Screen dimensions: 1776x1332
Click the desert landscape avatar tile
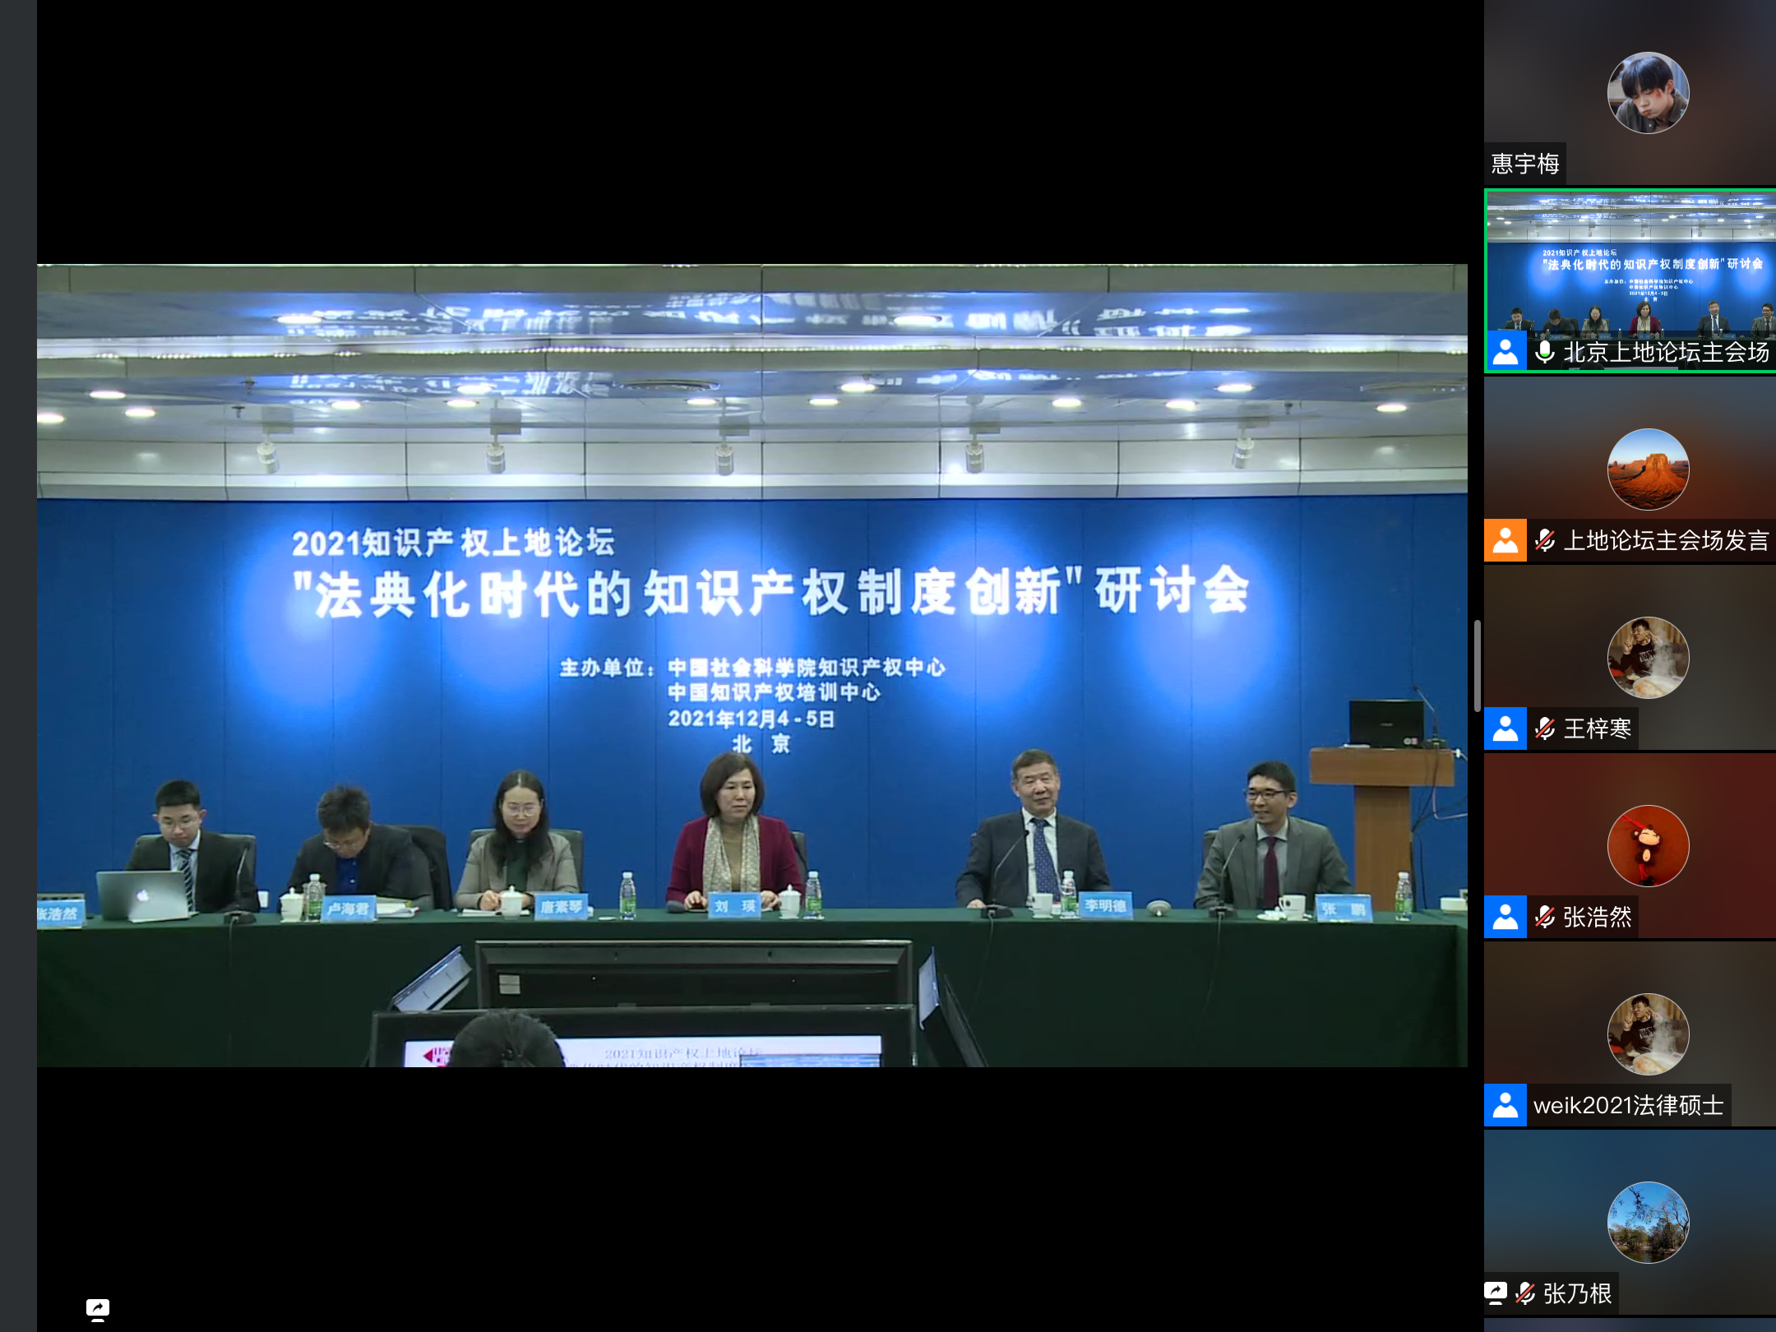1648,469
